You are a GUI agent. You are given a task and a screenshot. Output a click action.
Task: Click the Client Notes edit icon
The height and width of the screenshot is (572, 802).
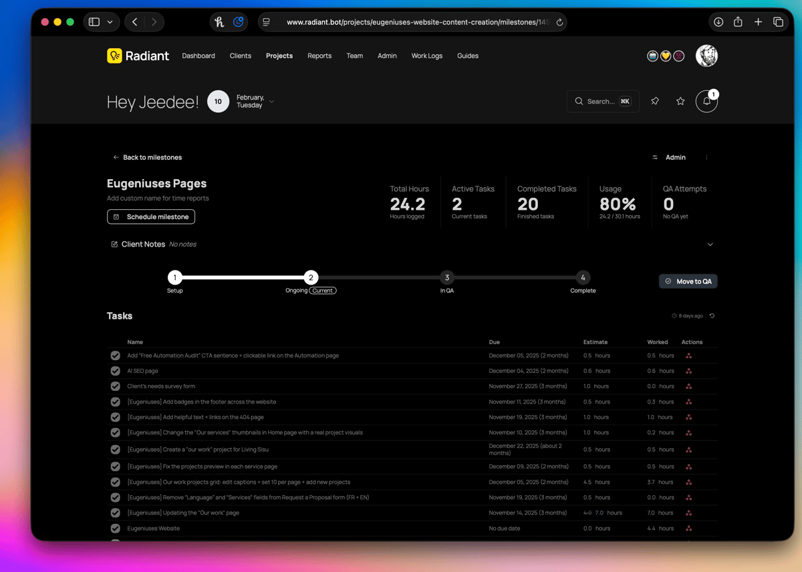point(114,245)
